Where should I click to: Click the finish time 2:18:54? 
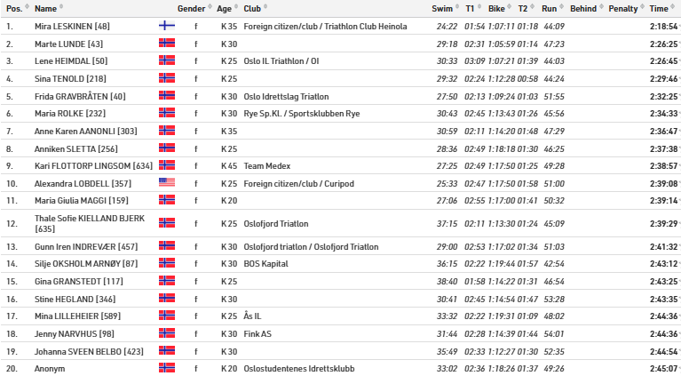click(x=663, y=27)
